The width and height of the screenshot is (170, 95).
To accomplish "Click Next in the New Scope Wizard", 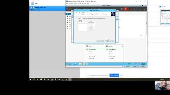I will (104, 41).
